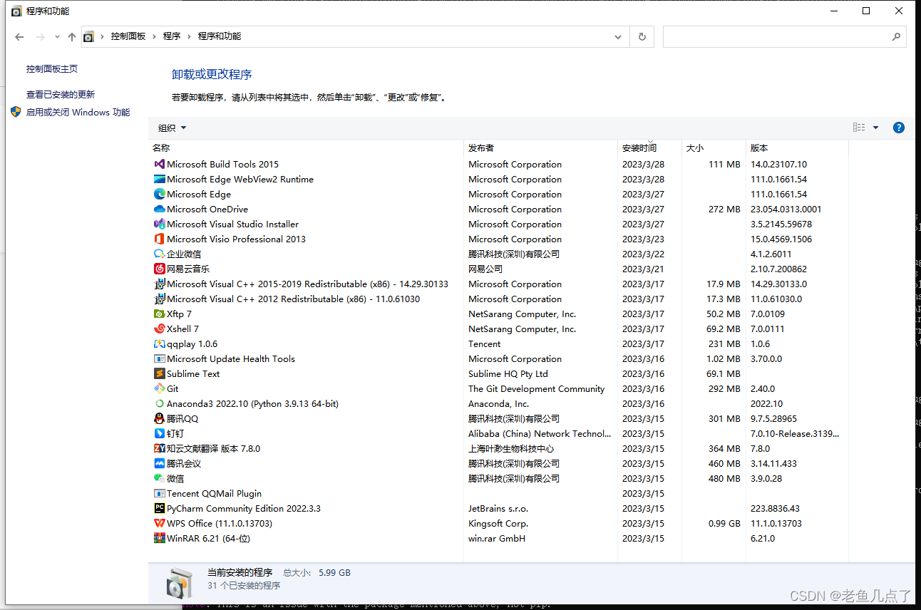921x610 pixels.
Task: Click publisher Anaconda, Inc.
Action: click(499, 403)
